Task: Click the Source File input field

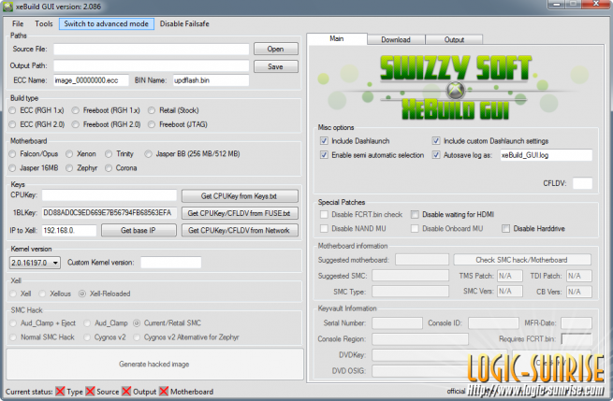Action: [x=151, y=49]
